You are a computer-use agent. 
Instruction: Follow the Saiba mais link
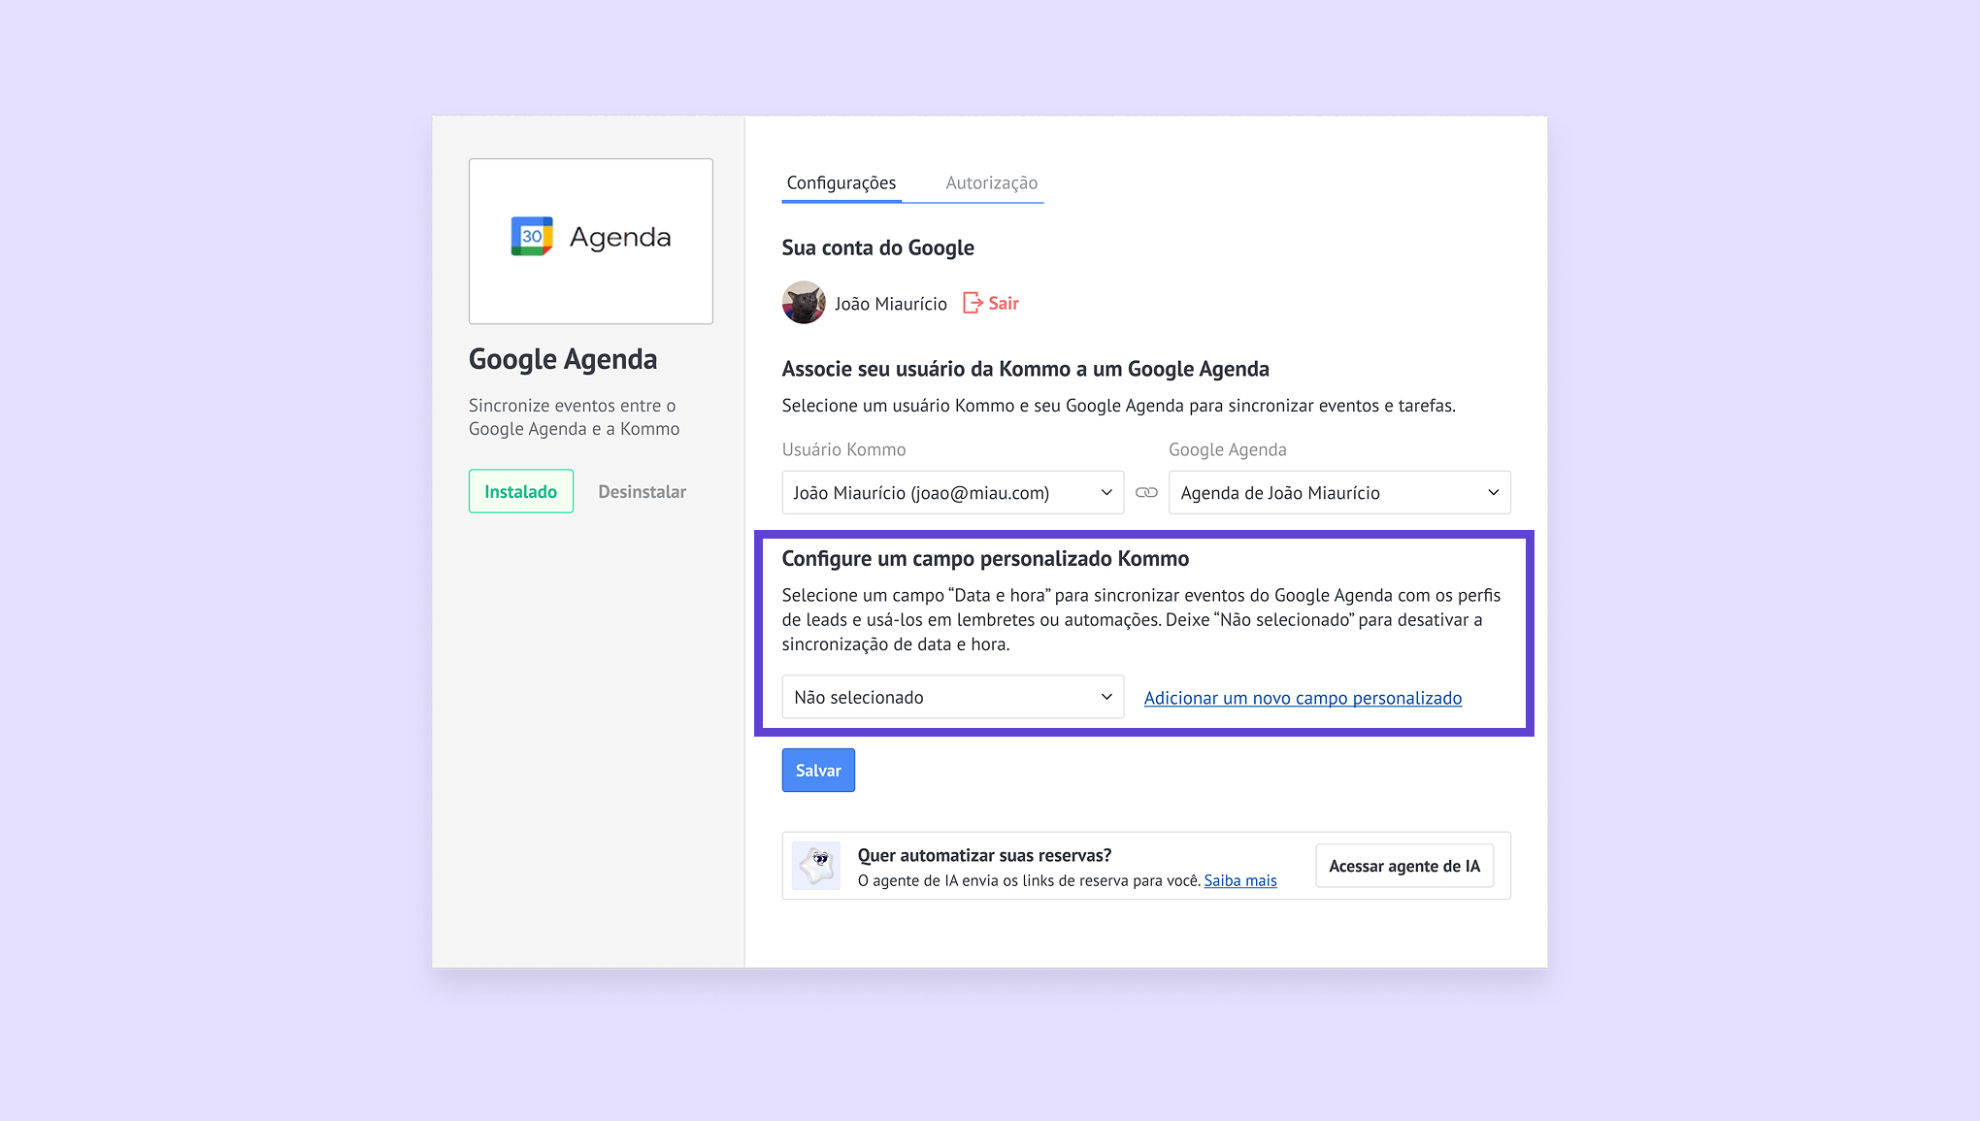point(1240,880)
